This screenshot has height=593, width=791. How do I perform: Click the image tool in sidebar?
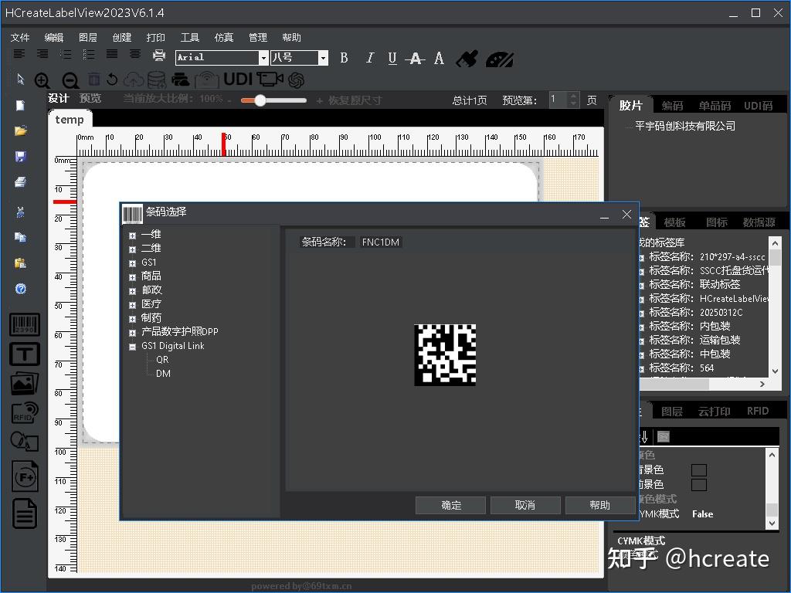coord(24,383)
